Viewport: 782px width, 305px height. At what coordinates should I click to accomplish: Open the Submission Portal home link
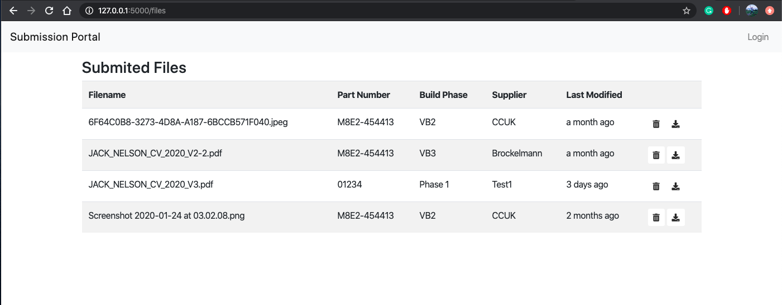[x=55, y=37]
